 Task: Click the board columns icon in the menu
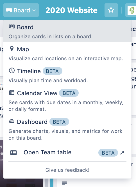pyautogui.click(x=12, y=26)
